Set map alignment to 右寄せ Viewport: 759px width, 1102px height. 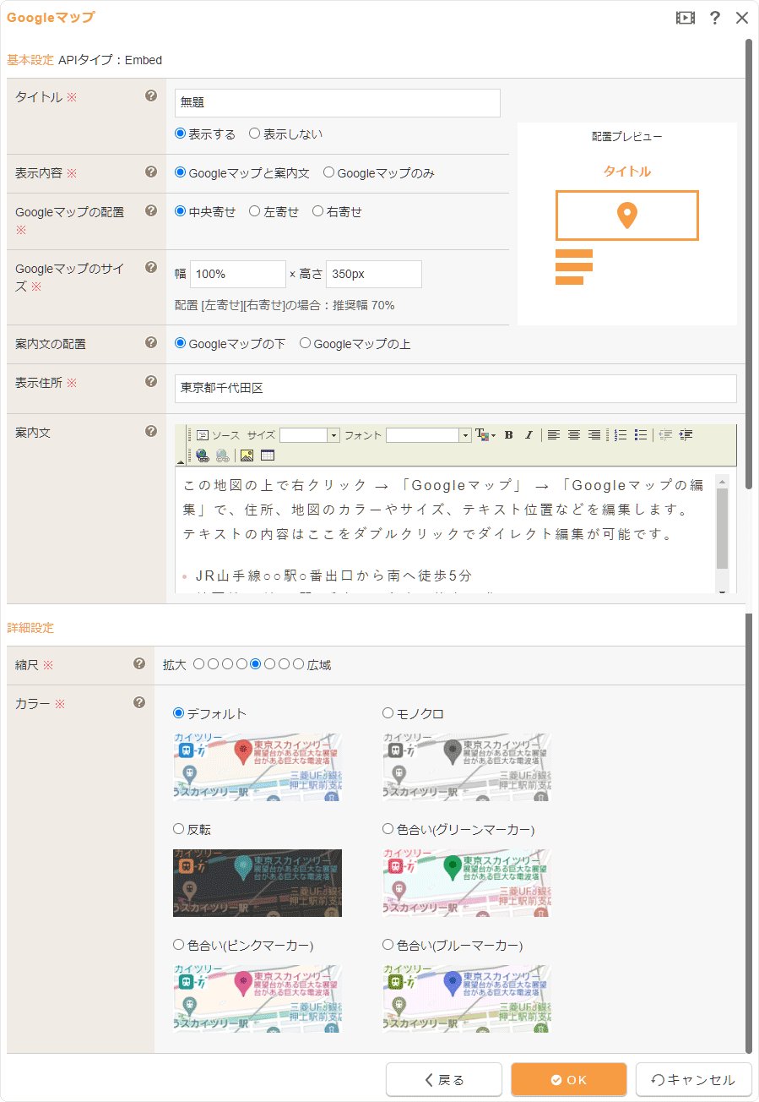point(317,211)
